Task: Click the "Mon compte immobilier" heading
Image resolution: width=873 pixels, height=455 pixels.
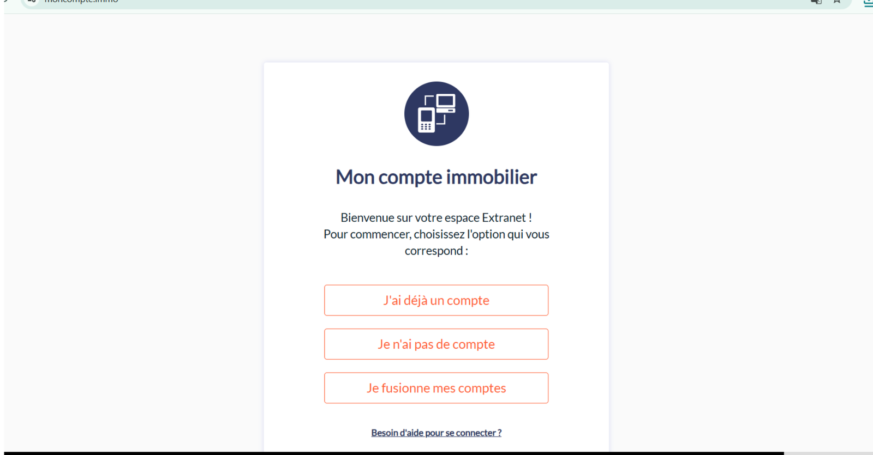Action: (436, 177)
